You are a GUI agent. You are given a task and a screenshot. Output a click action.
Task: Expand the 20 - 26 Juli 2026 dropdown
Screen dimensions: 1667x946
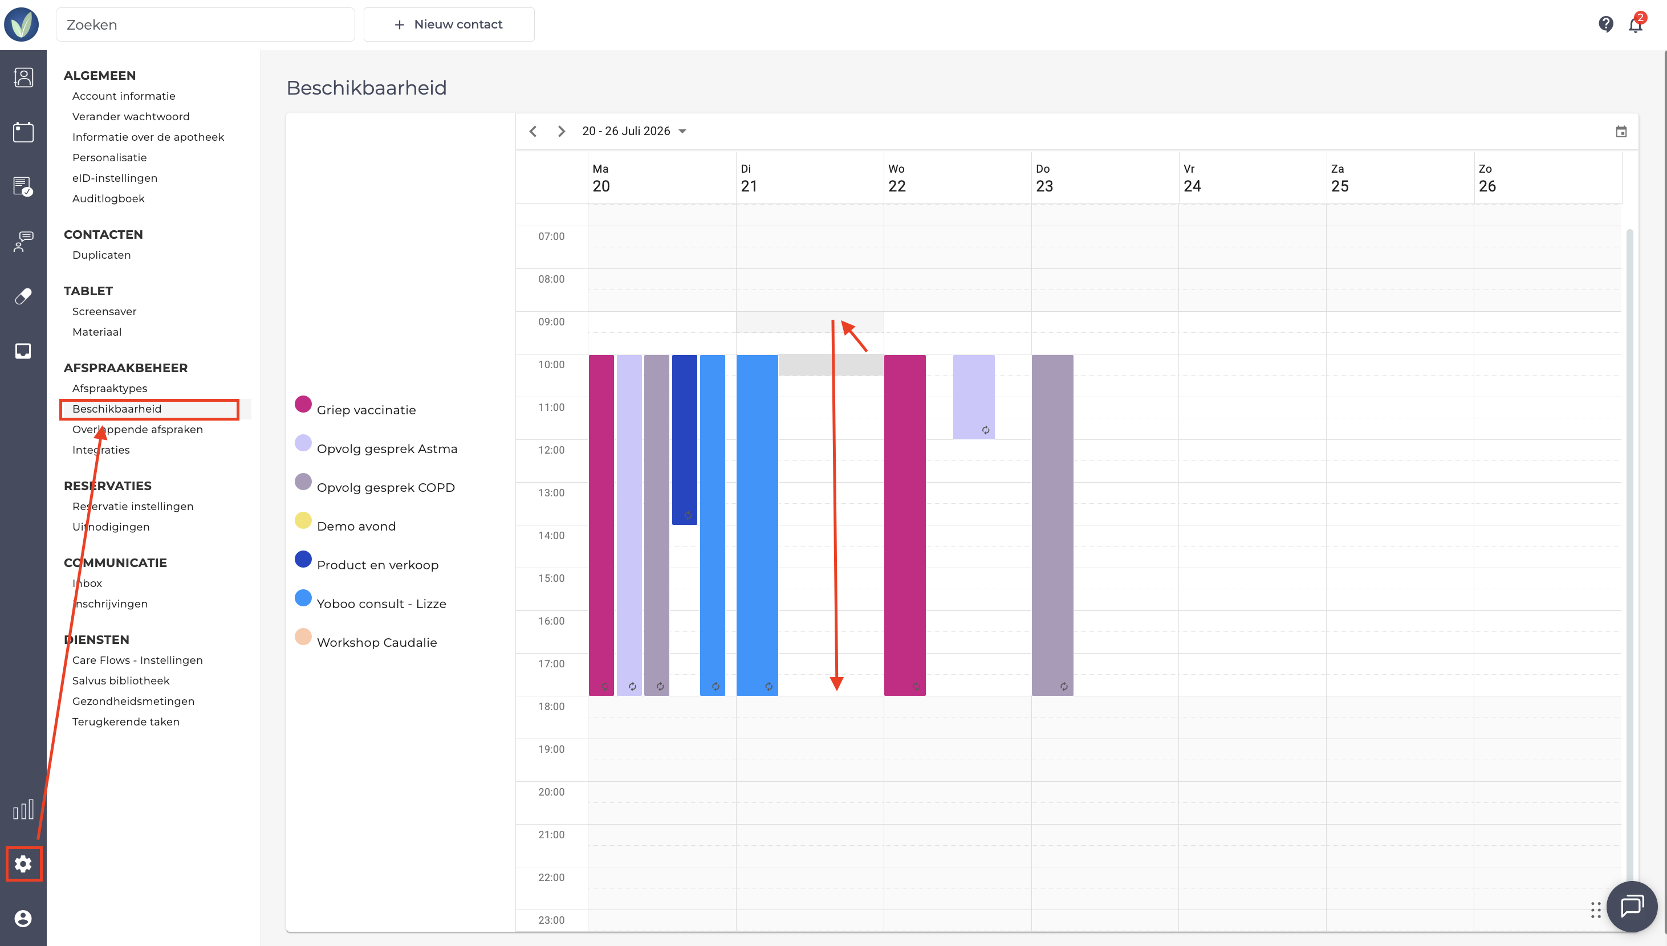[635, 131]
